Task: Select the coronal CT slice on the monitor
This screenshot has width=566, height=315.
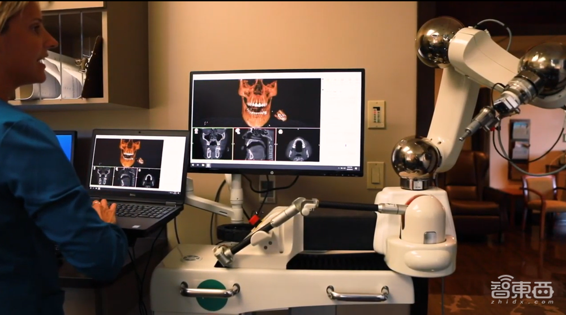Action: (213, 145)
